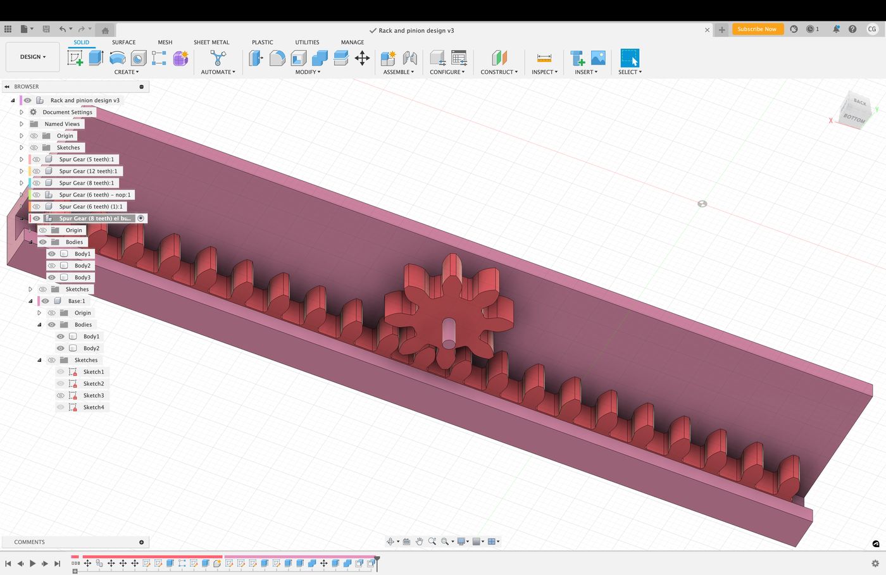
Task: Activate the Select tool
Action: click(630, 58)
